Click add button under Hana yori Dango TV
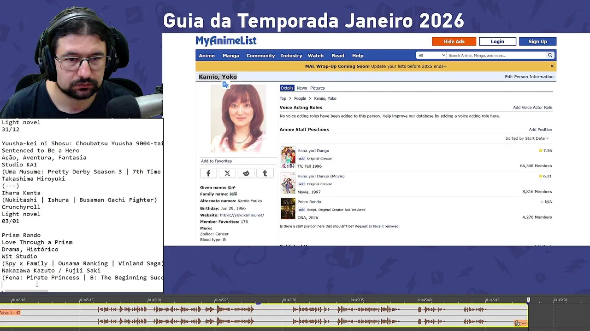The image size is (590, 331). pos(301,158)
